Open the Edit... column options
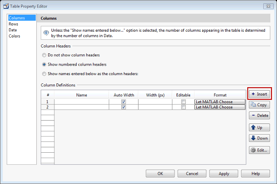The height and width of the screenshot is (184, 277). coord(259,150)
